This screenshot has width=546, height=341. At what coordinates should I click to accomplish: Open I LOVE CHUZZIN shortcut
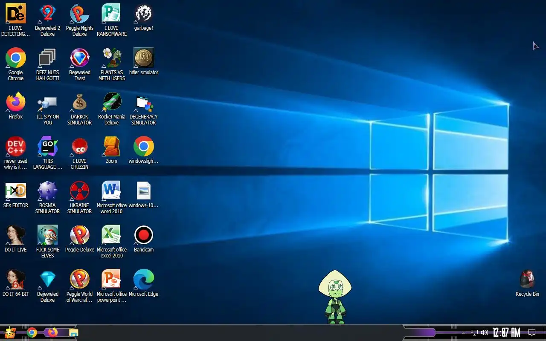click(80, 153)
